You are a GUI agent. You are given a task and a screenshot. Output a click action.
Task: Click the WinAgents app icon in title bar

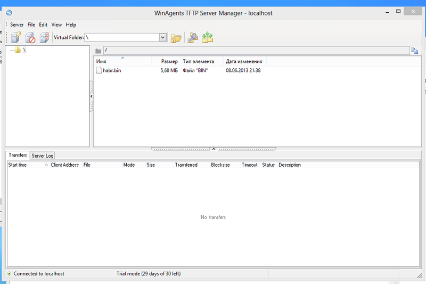pos(9,13)
